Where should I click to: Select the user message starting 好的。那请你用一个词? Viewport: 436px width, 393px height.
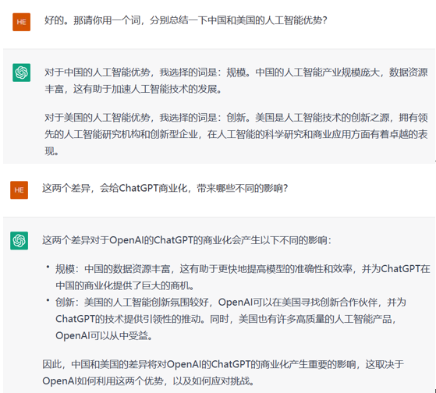[x=186, y=20]
